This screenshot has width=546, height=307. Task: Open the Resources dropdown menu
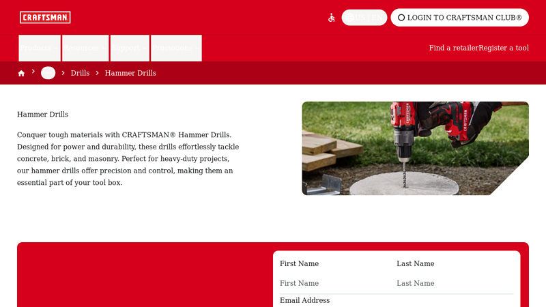85,48
